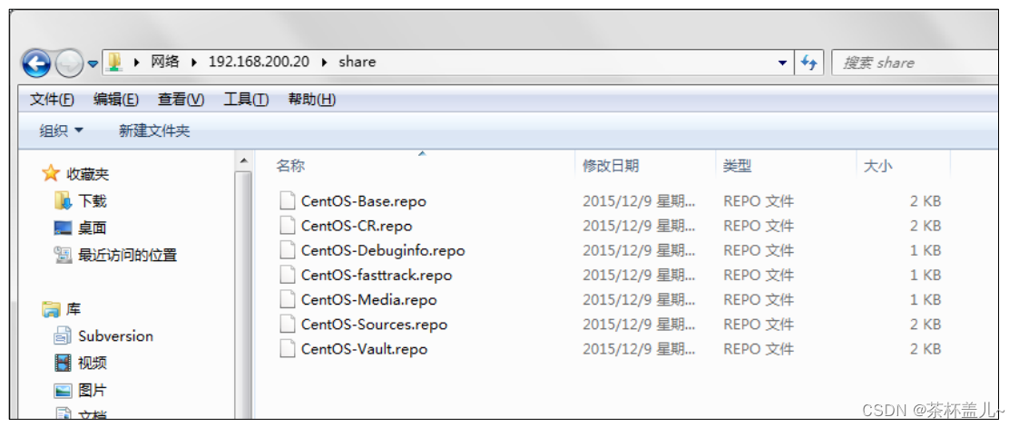Select CentOS-fasttrack.repo file name

pos(377,276)
